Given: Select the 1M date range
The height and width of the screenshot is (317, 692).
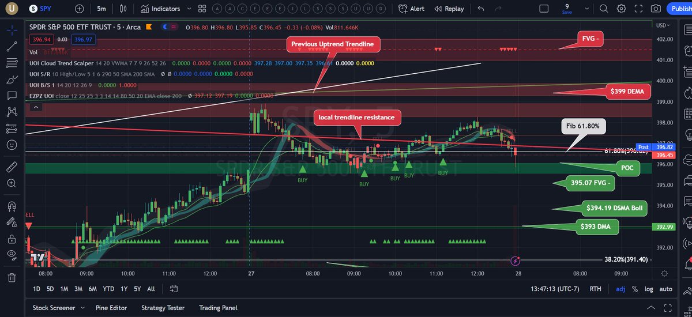Looking at the screenshot, I should 64,289.
